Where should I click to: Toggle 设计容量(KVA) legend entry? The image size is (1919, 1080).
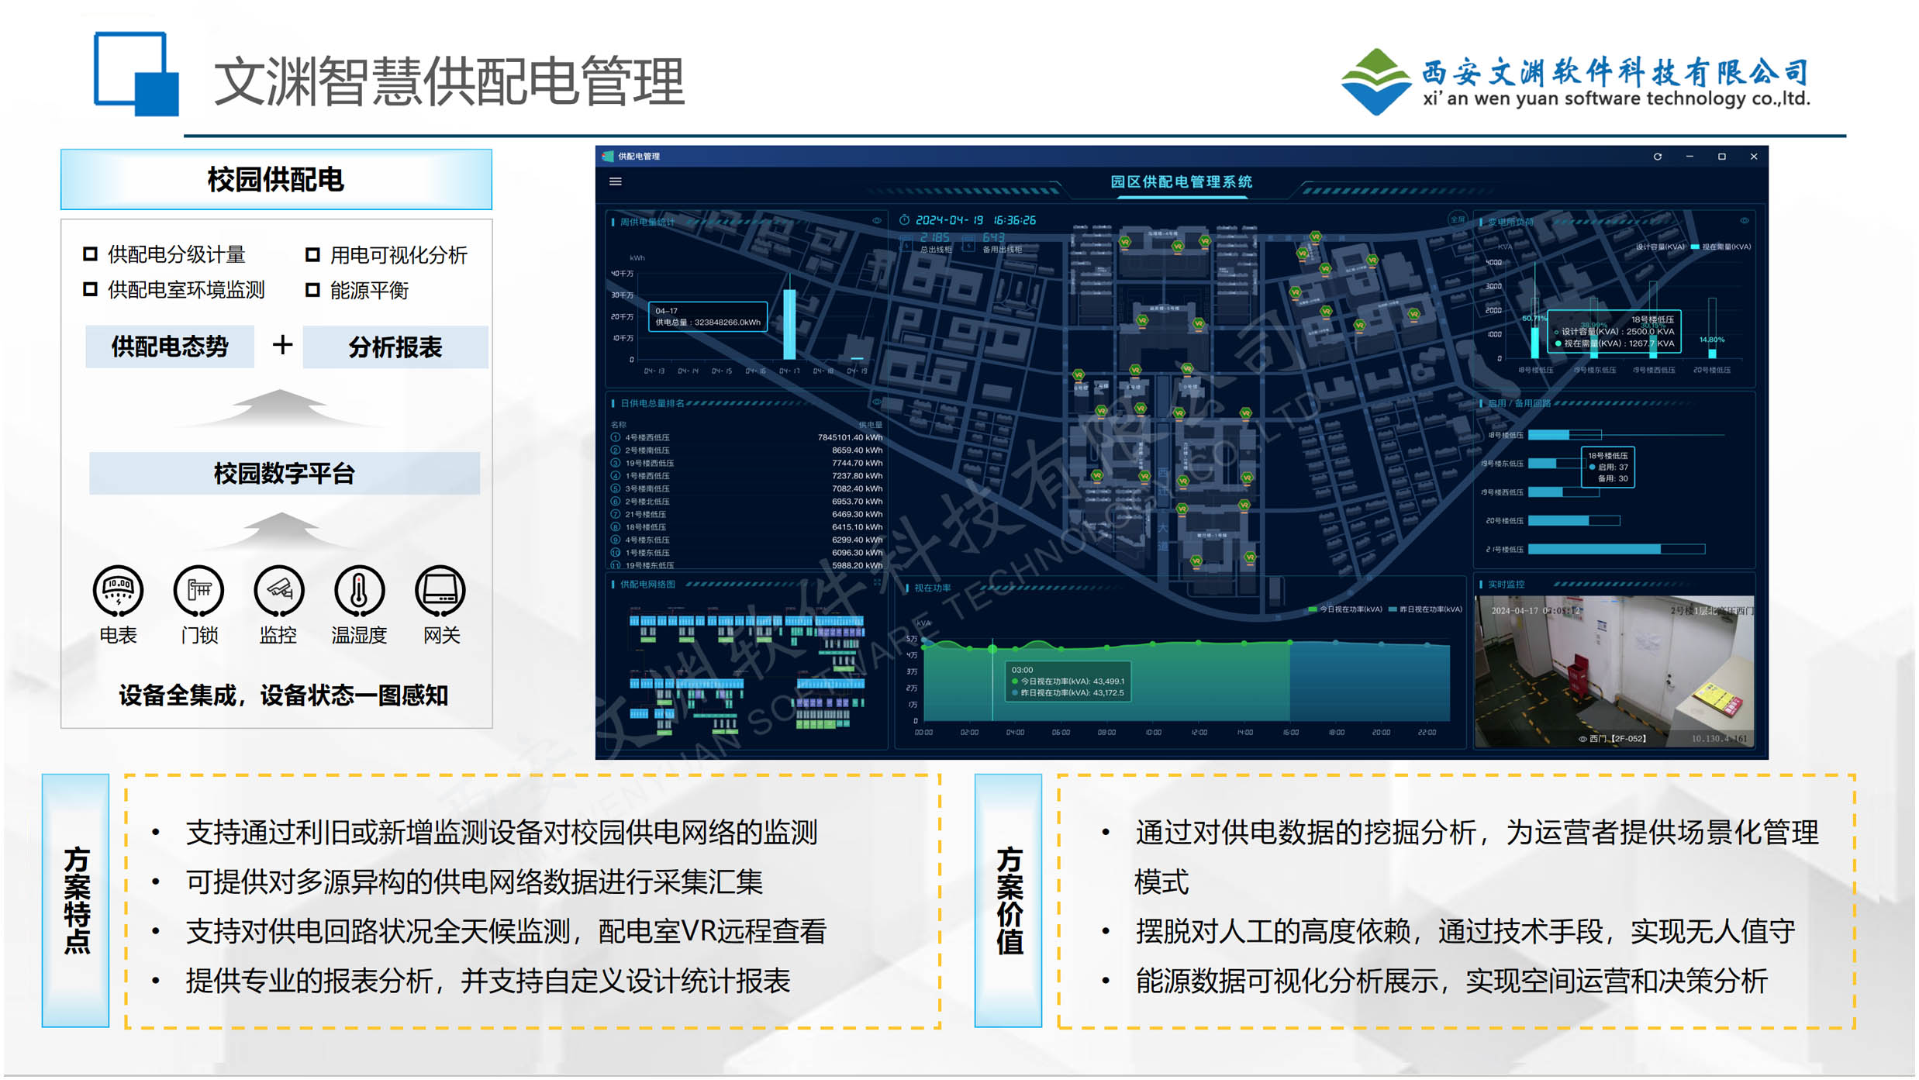(x=1659, y=247)
